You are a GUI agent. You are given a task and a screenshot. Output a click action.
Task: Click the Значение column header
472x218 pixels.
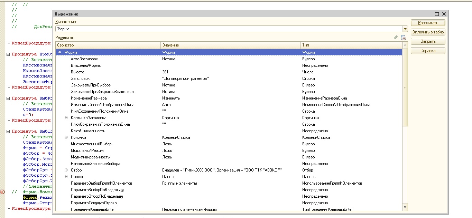[230, 45]
